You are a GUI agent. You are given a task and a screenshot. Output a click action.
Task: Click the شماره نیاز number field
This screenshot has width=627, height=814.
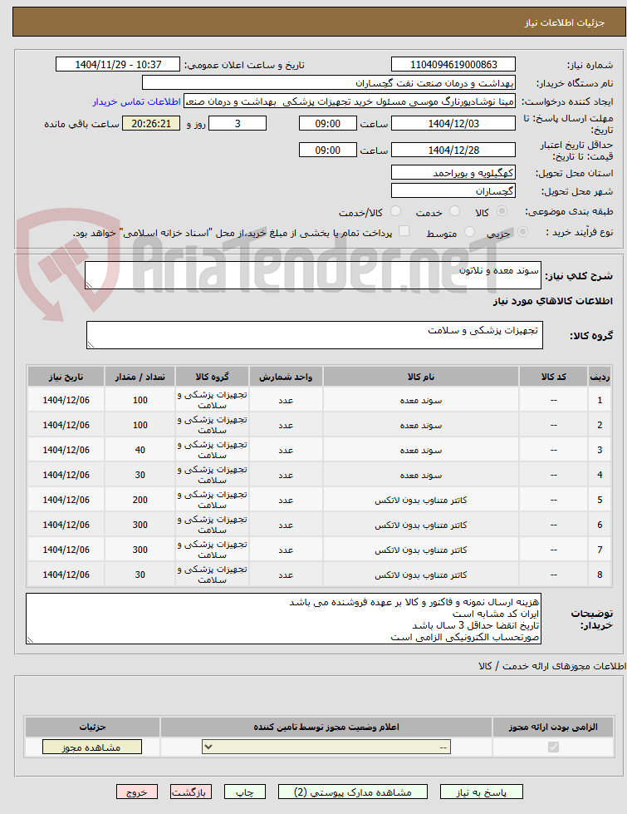pyautogui.click(x=453, y=64)
